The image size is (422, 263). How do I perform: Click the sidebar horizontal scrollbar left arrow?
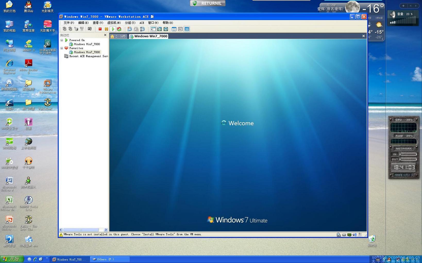(x=61, y=230)
